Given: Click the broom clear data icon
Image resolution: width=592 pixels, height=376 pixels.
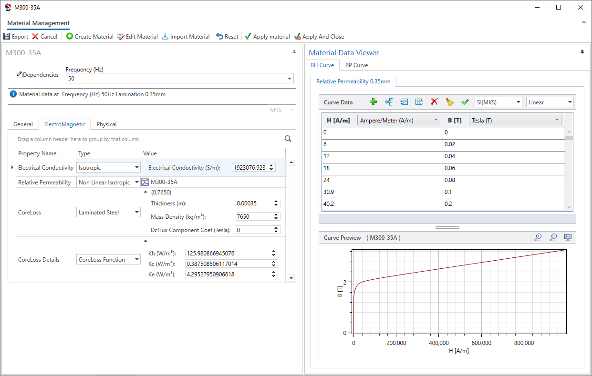Looking at the screenshot, I should [449, 102].
